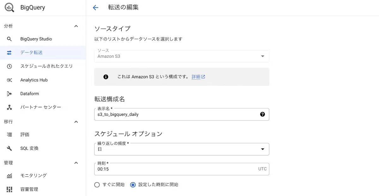Click the スケジュールされたクエリ clock icon
This screenshot has width=379, height=196.
point(9,66)
